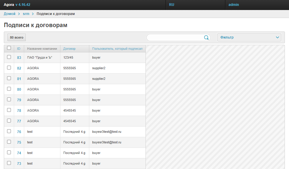Open the srm breadcrumb link

coord(26,14)
